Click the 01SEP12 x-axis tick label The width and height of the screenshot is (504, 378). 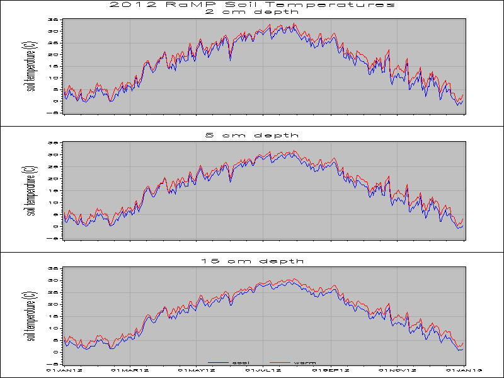tap(331, 370)
